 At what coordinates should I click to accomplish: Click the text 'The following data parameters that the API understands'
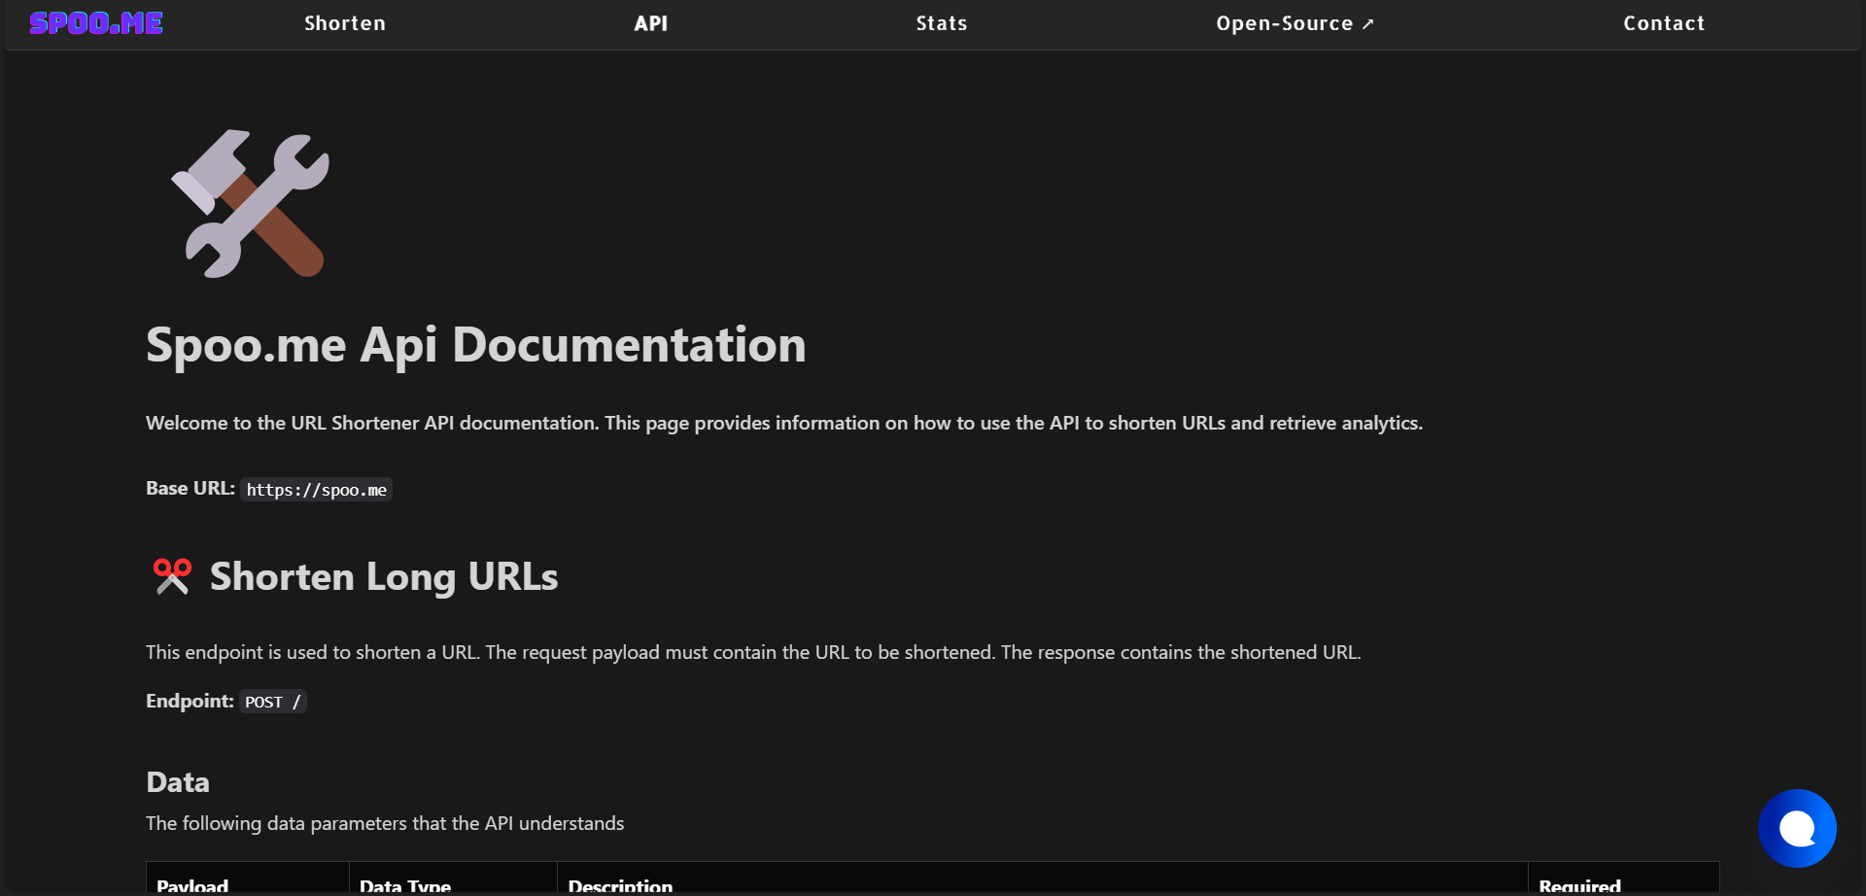385,823
